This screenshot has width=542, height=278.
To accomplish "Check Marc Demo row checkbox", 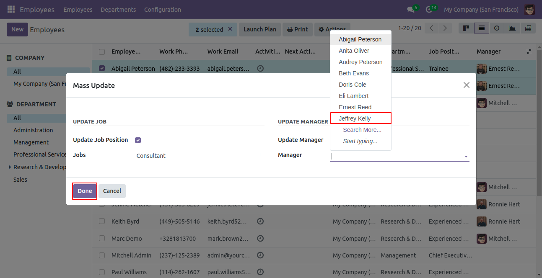I will point(102,238).
